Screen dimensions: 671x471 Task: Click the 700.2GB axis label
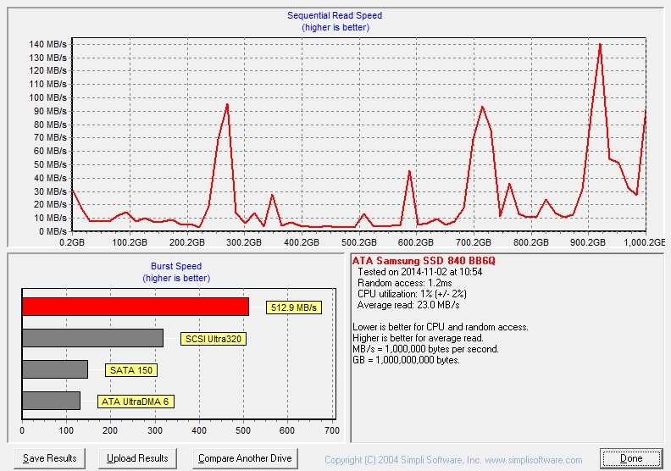pyautogui.click(x=474, y=242)
